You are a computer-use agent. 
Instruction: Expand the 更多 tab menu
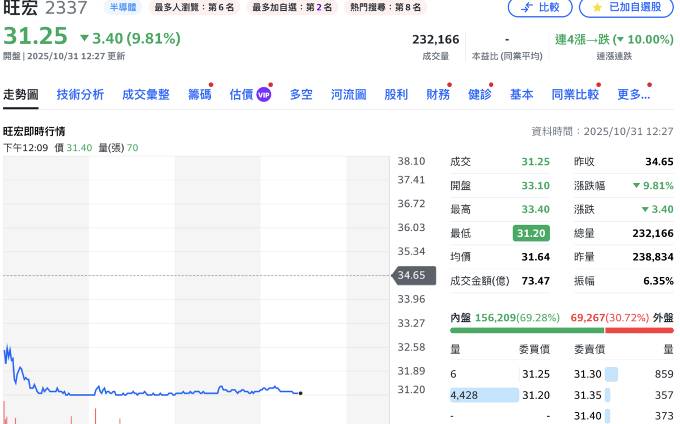pos(633,95)
